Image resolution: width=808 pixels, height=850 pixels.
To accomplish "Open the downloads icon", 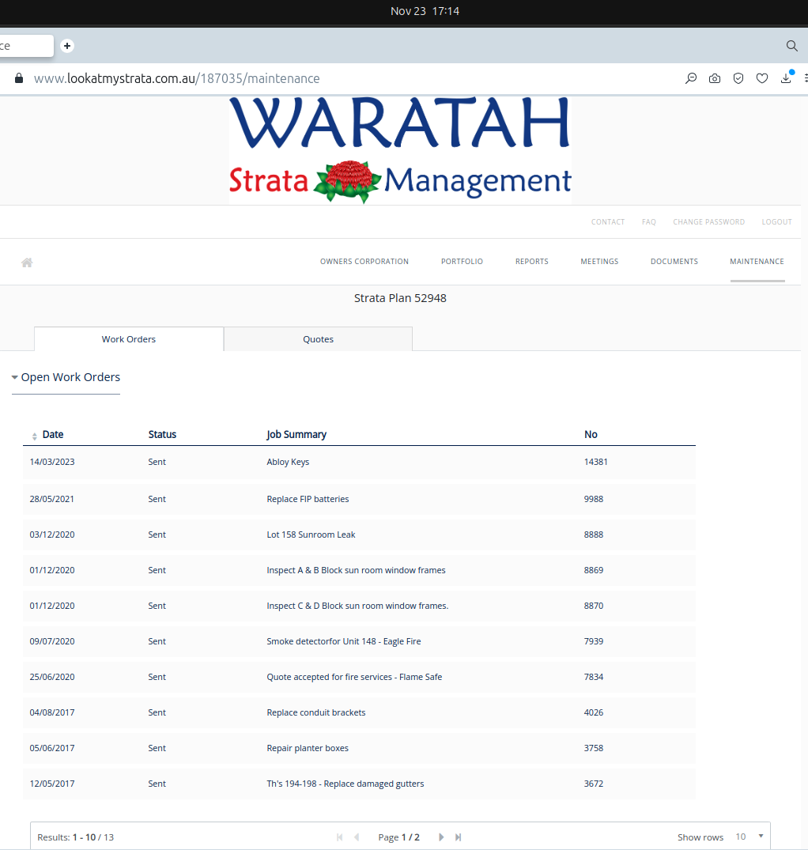I will [786, 78].
